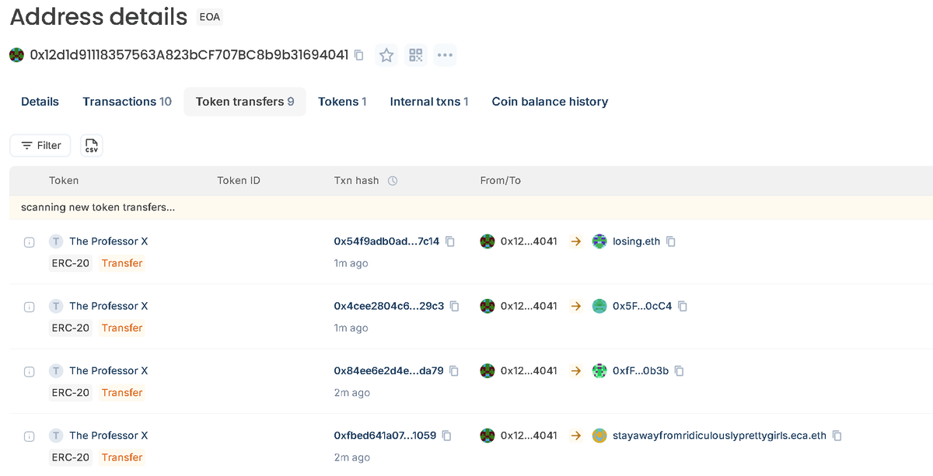Copy the 0xfF...0b3b address

679,371
